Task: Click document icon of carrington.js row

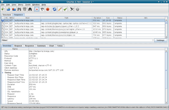Action: 3,29
